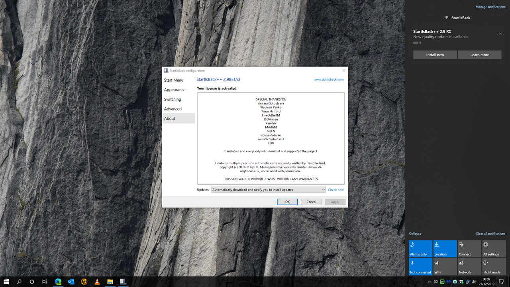510x287 pixels.
Task: Clear all notifications
Action: pyautogui.click(x=490, y=234)
